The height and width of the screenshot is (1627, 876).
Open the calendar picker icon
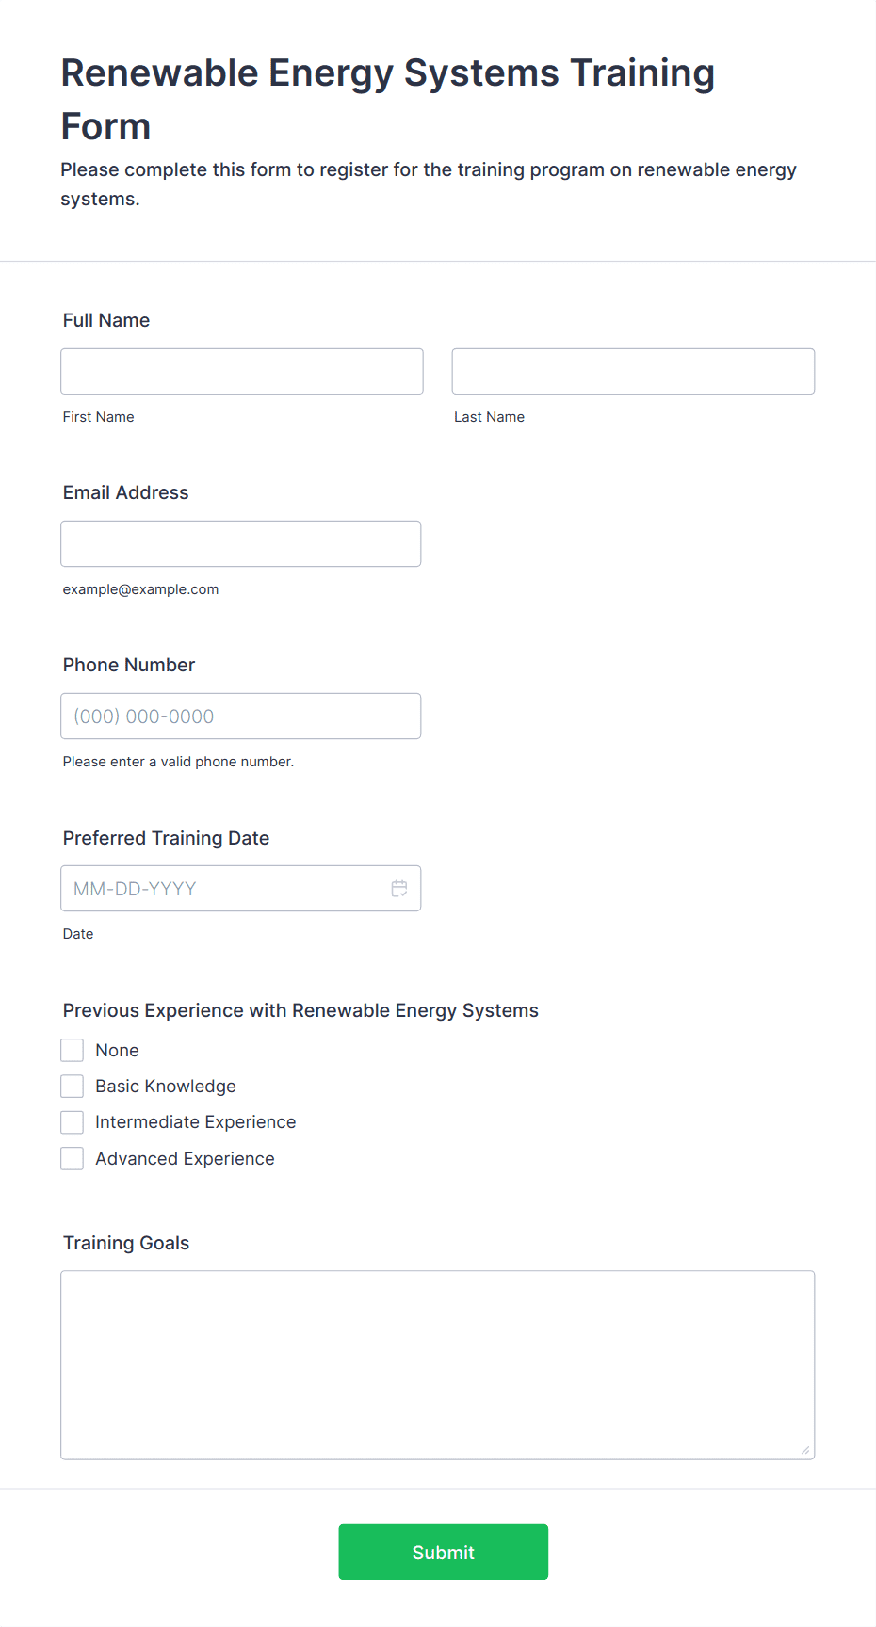pyautogui.click(x=399, y=888)
